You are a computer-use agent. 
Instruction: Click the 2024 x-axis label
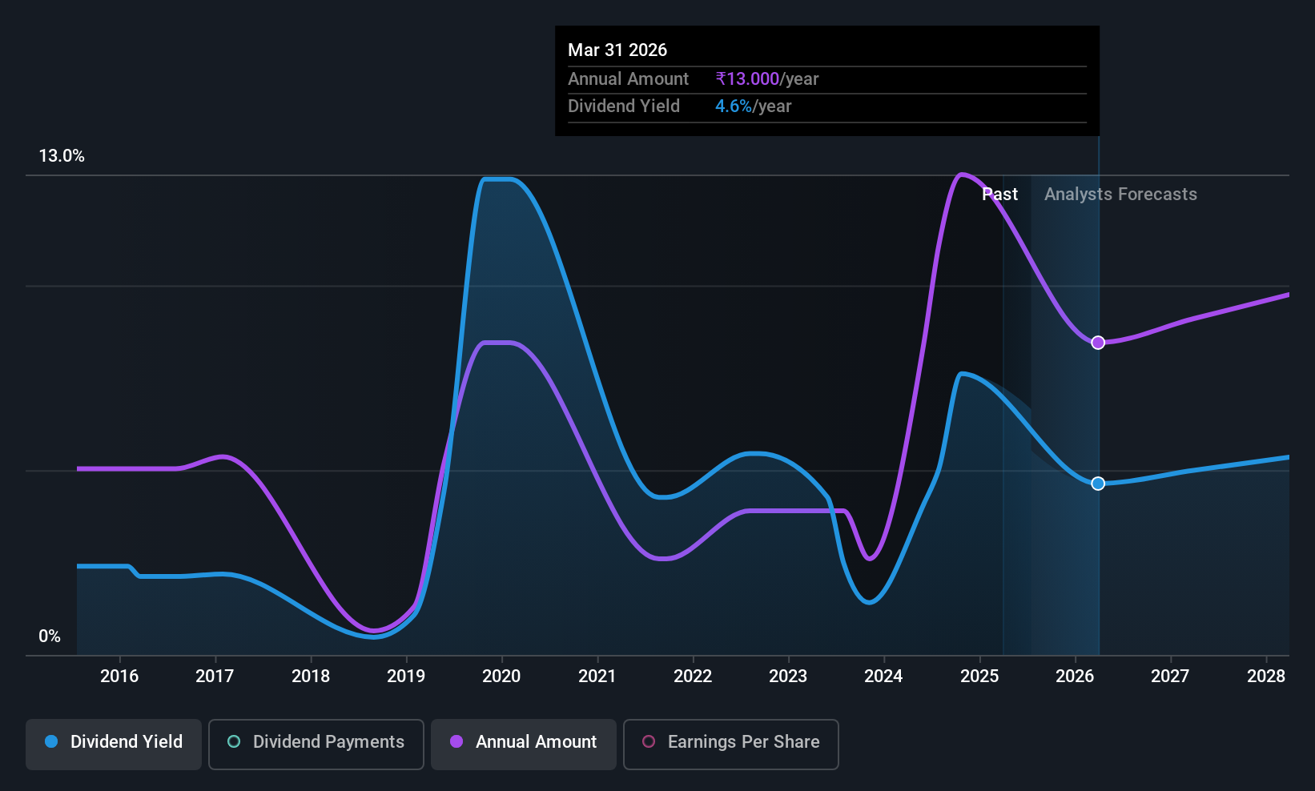883,677
